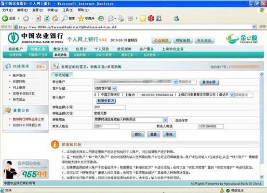The height and width of the screenshot is (193, 267).
Task: Tick the 自动保存 checkbox
Action: click(x=173, y=120)
